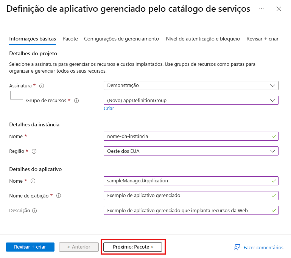Switch to the Pacote tab
Screen dimensions: 291x258
[70, 39]
